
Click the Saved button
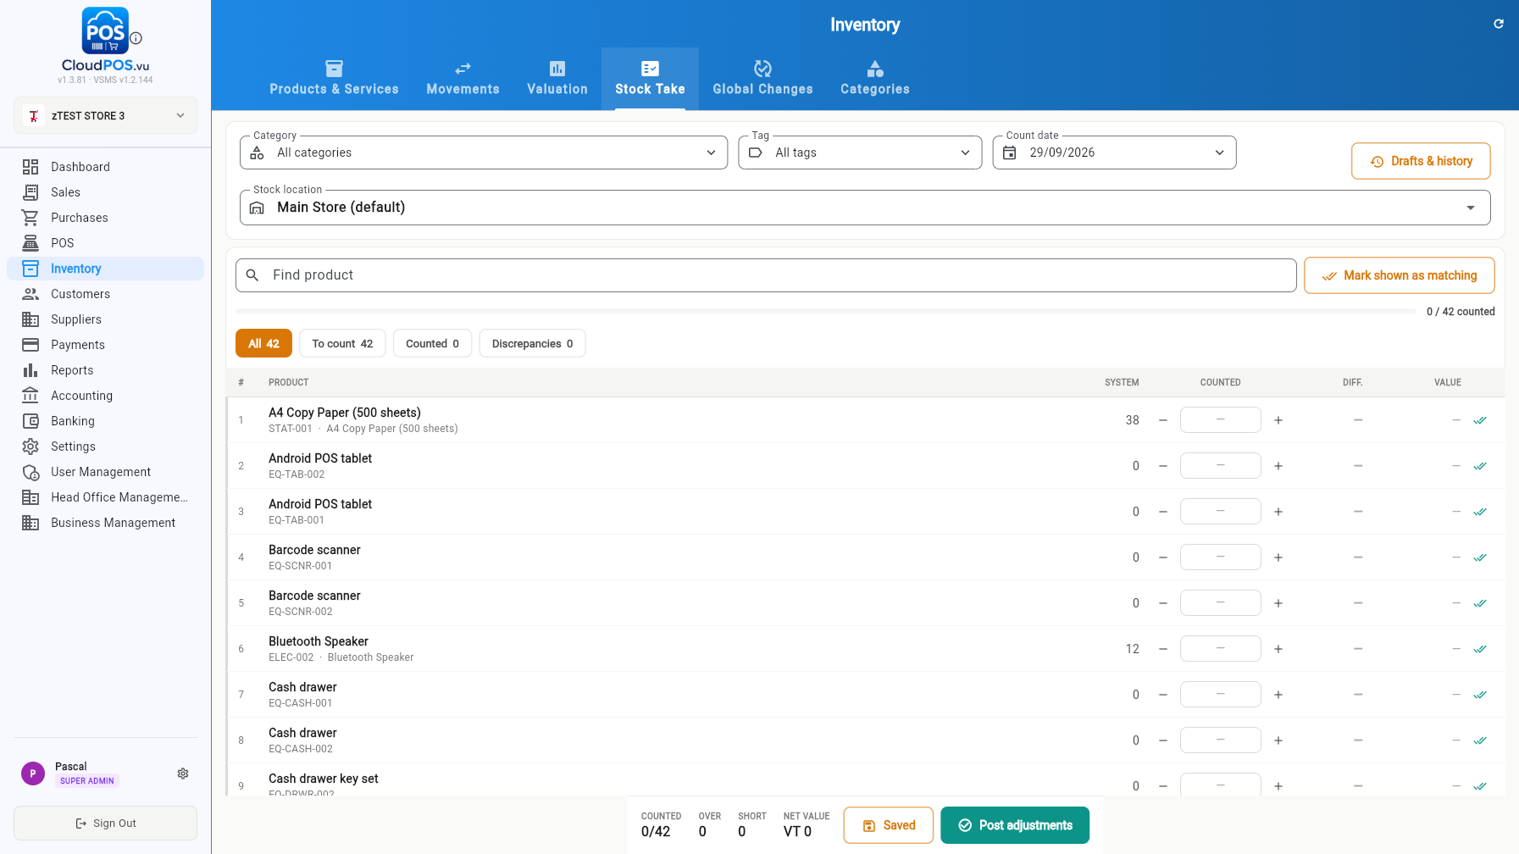click(889, 825)
